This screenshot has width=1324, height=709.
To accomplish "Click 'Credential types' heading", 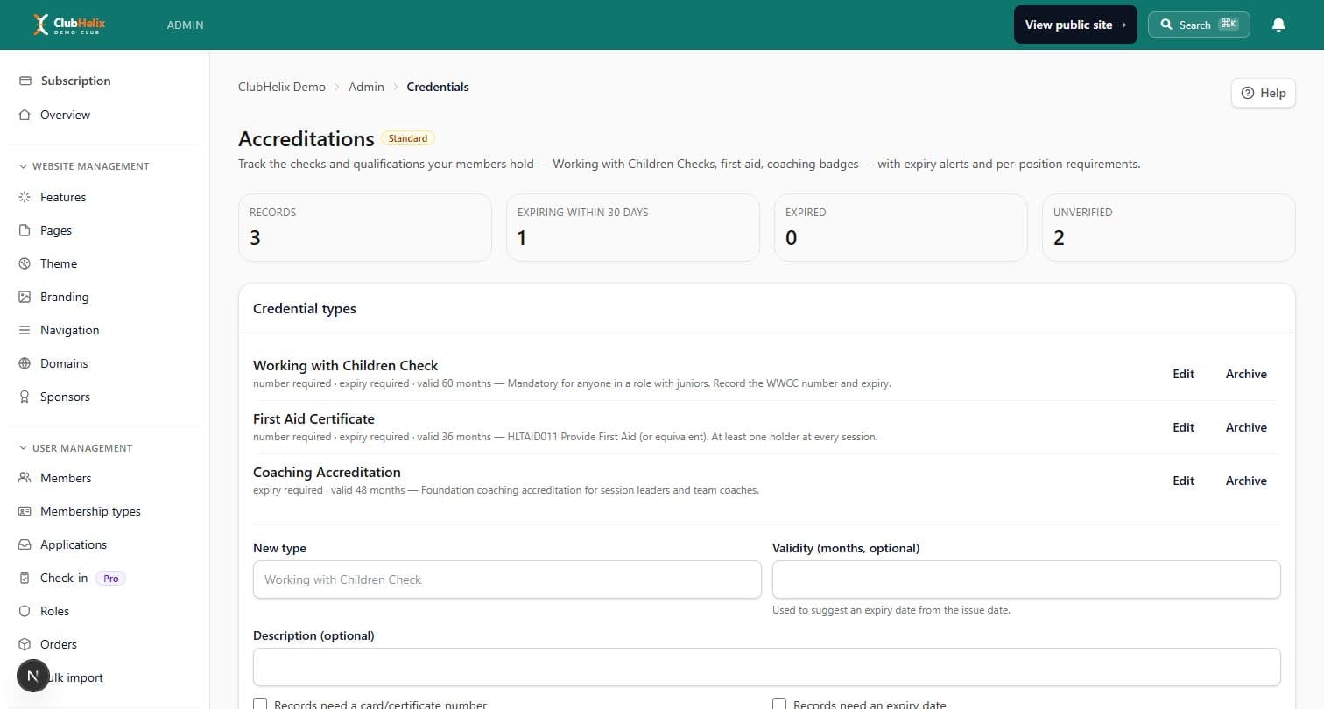I will [x=305, y=309].
